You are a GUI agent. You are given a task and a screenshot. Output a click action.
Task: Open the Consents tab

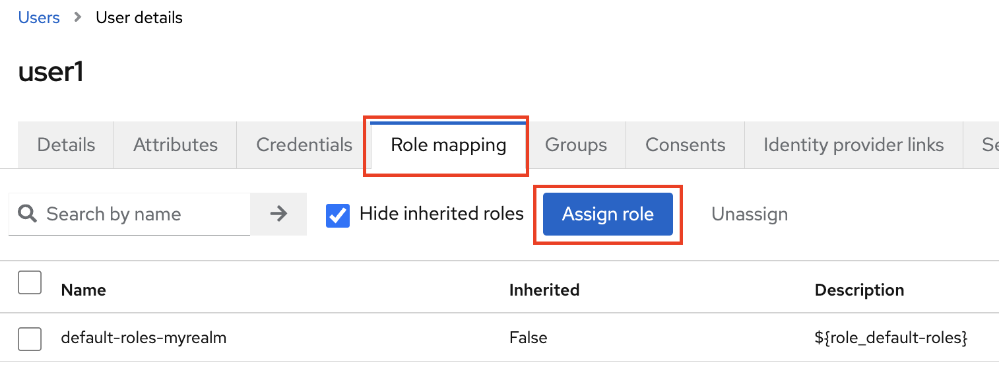tap(685, 145)
